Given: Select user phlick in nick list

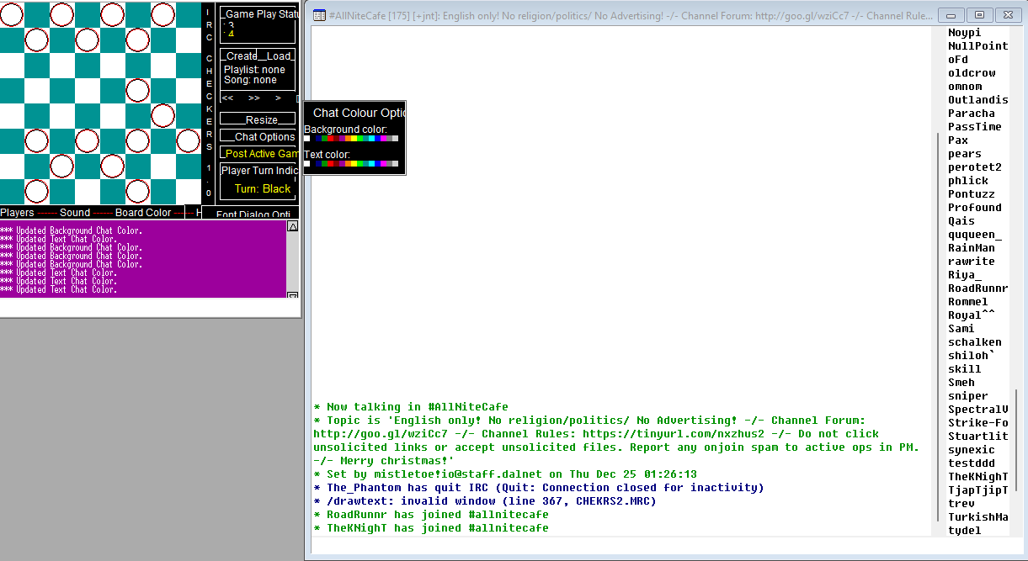Looking at the screenshot, I should tap(968, 181).
